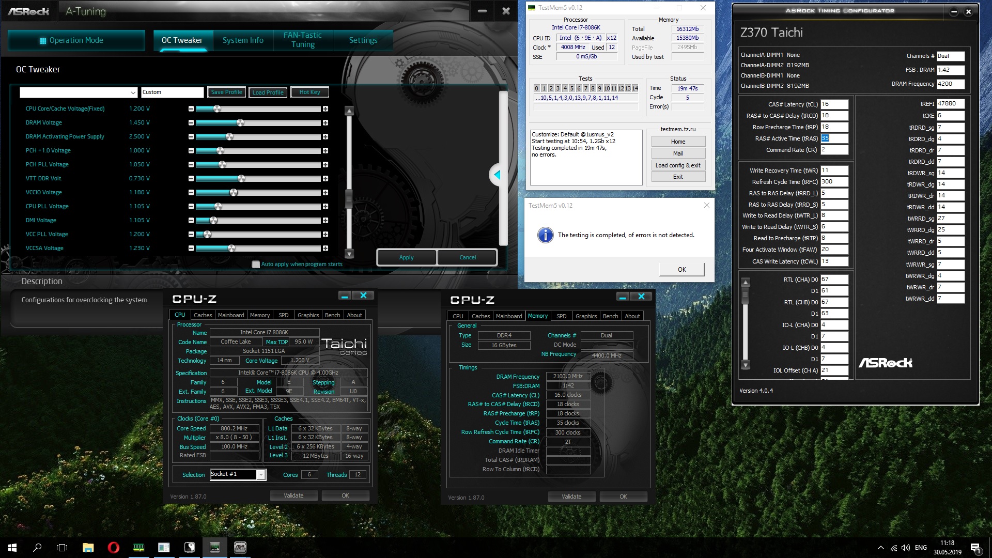Show hidden system tray icons chevron

pyautogui.click(x=880, y=548)
